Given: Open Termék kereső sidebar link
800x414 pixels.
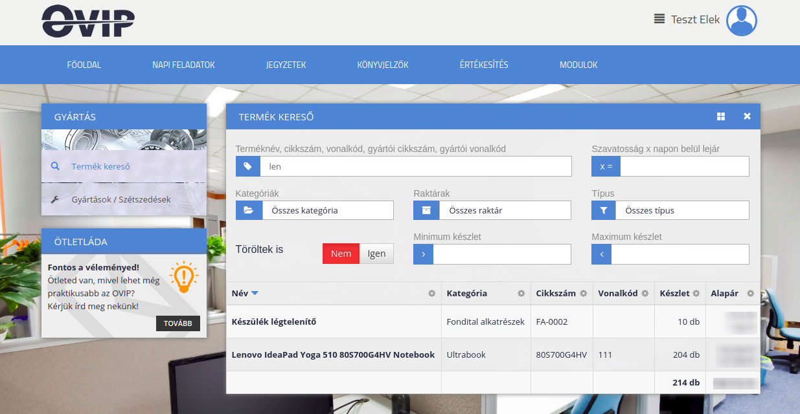Looking at the screenshot, I should (100, 166).
